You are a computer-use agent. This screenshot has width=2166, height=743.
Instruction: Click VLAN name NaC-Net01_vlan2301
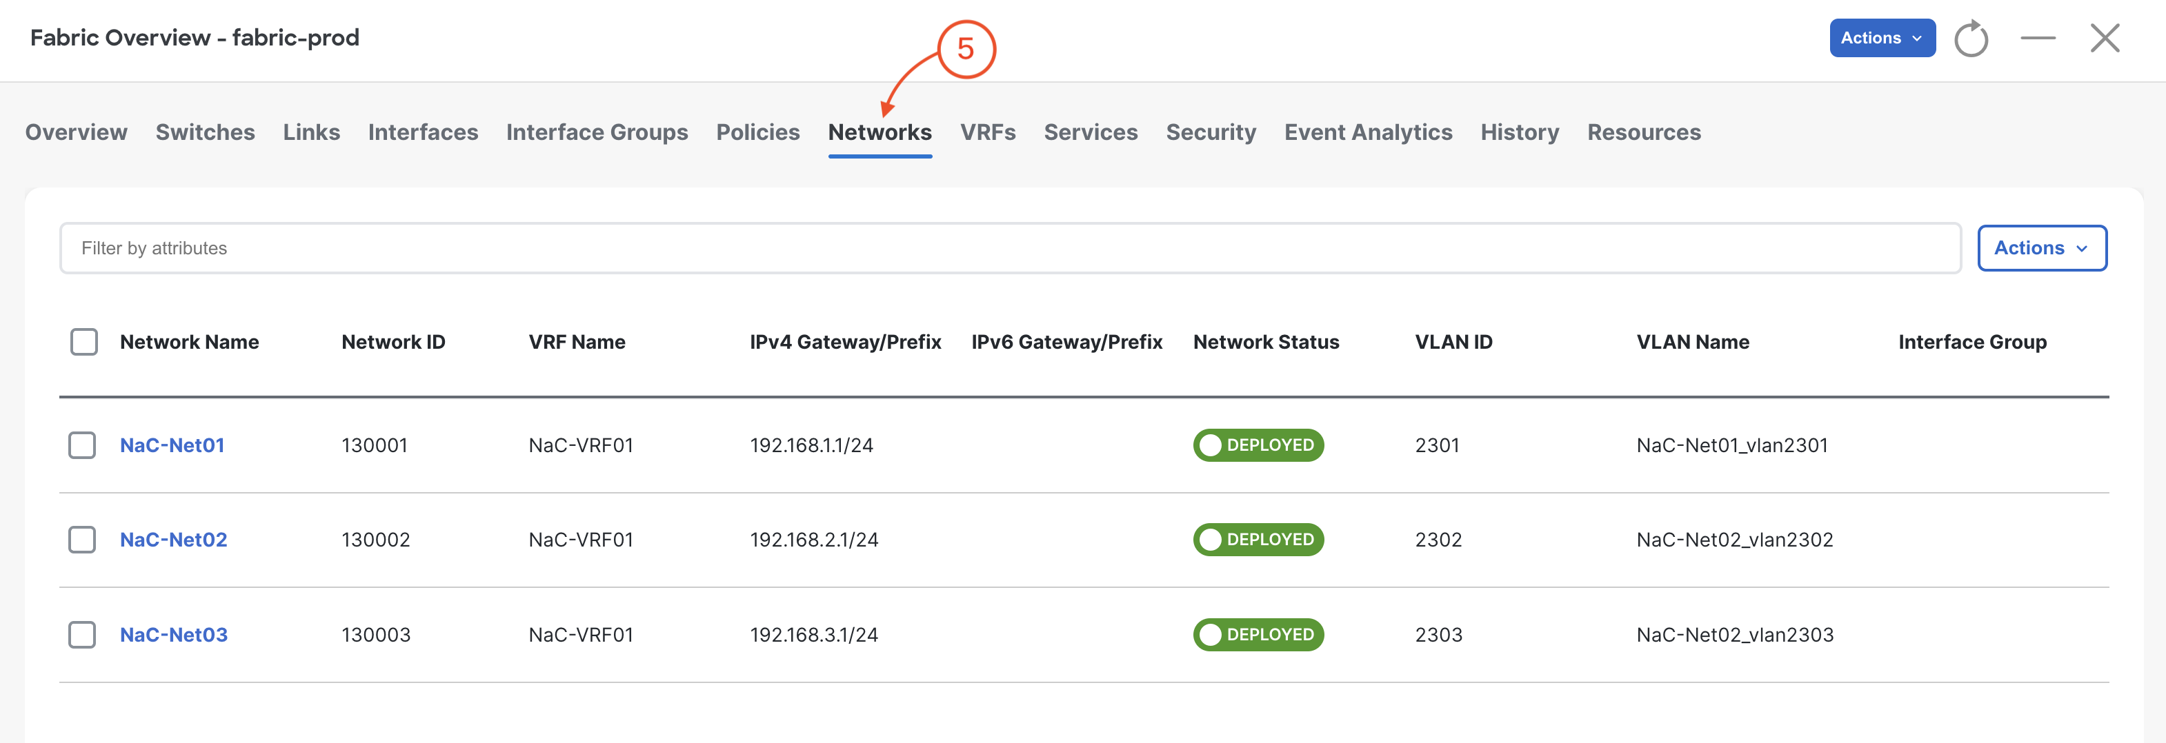tap(1732, 445)
